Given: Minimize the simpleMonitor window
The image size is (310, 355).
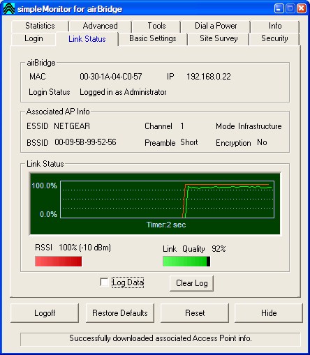Looking at the screenshot, I should click(279, 8).
